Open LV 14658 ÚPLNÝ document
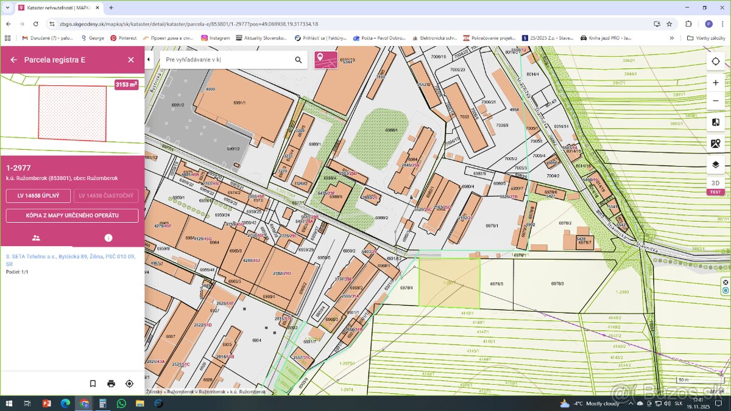 [x=38, y=196]
